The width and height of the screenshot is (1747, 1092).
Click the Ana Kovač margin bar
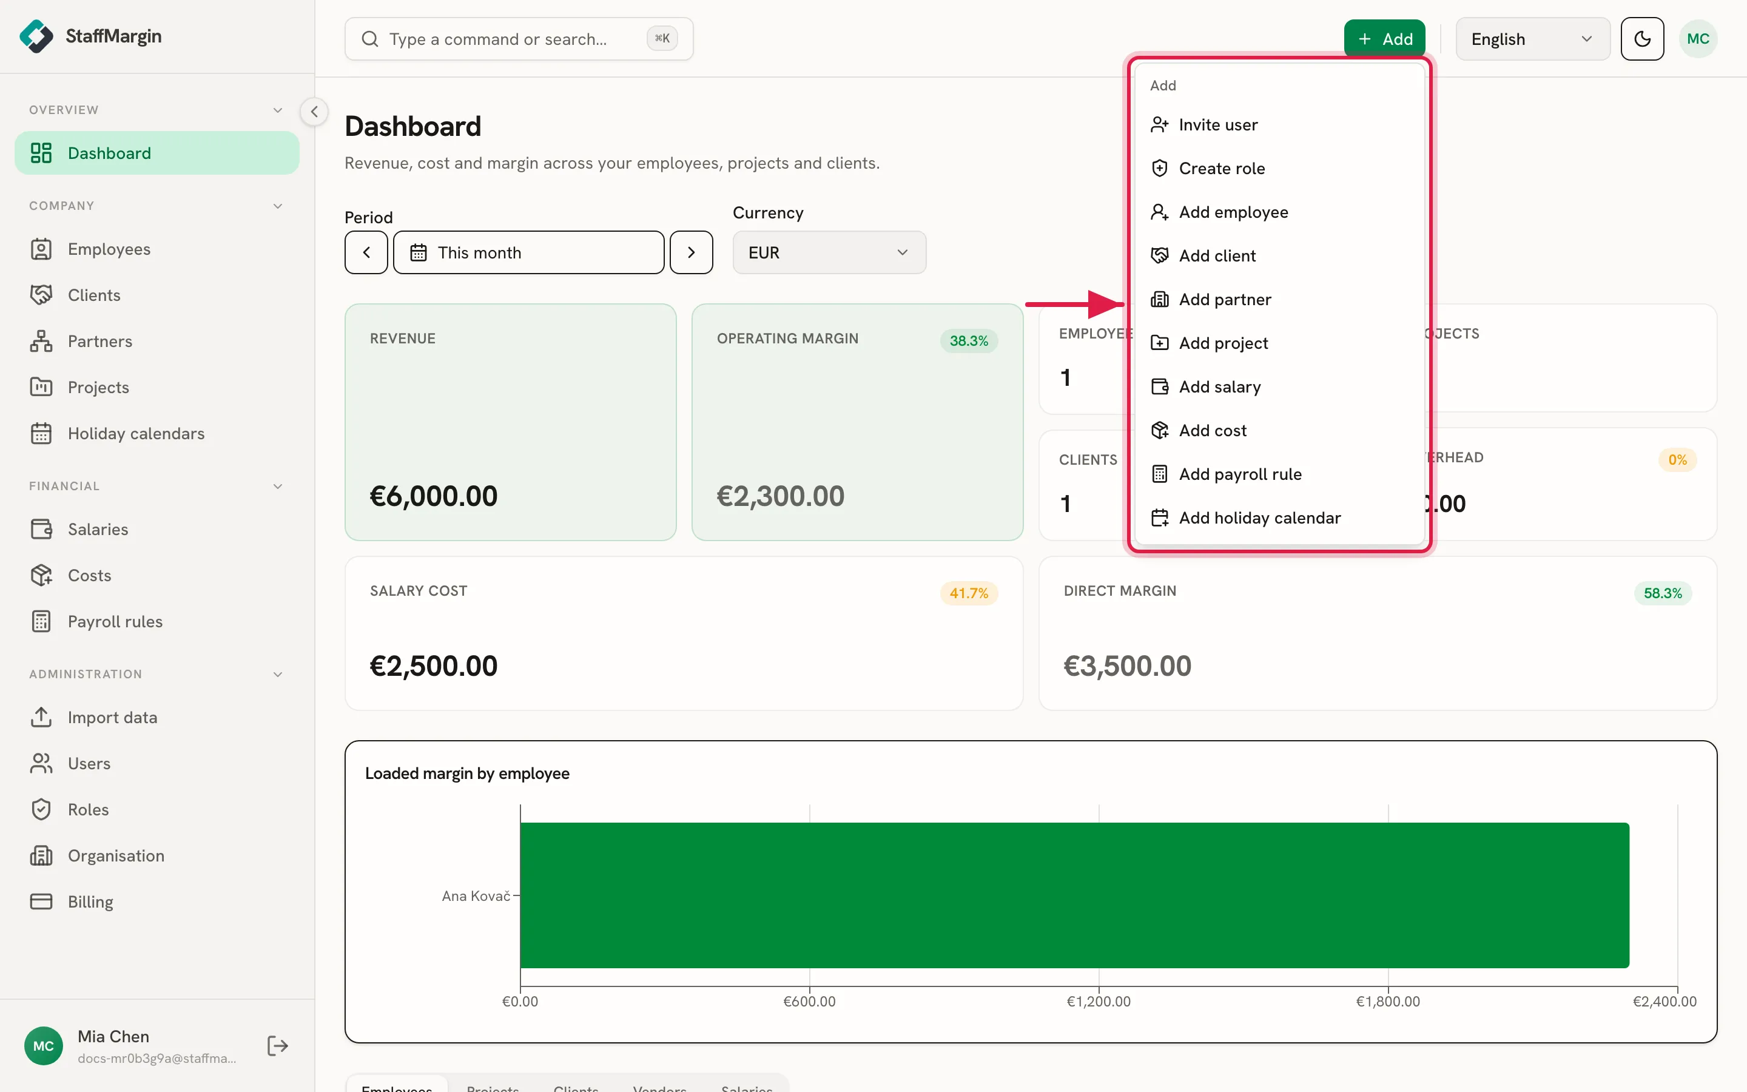pyautogui.click(x=1074, y=895)
